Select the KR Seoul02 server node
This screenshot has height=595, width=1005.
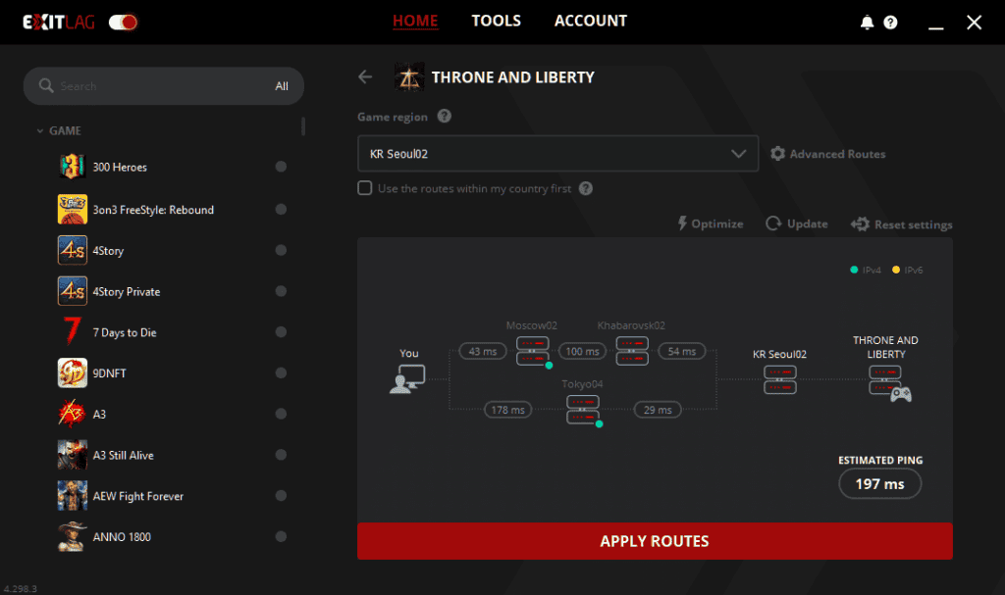click(780, 379)
